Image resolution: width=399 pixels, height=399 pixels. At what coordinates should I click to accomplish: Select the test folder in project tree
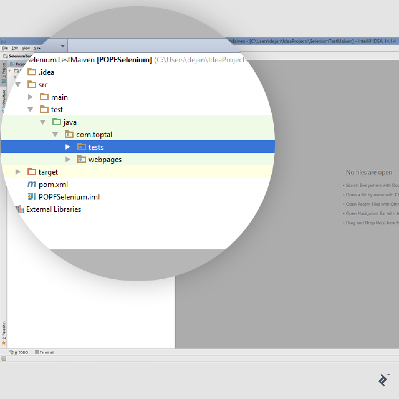(57, 109)
